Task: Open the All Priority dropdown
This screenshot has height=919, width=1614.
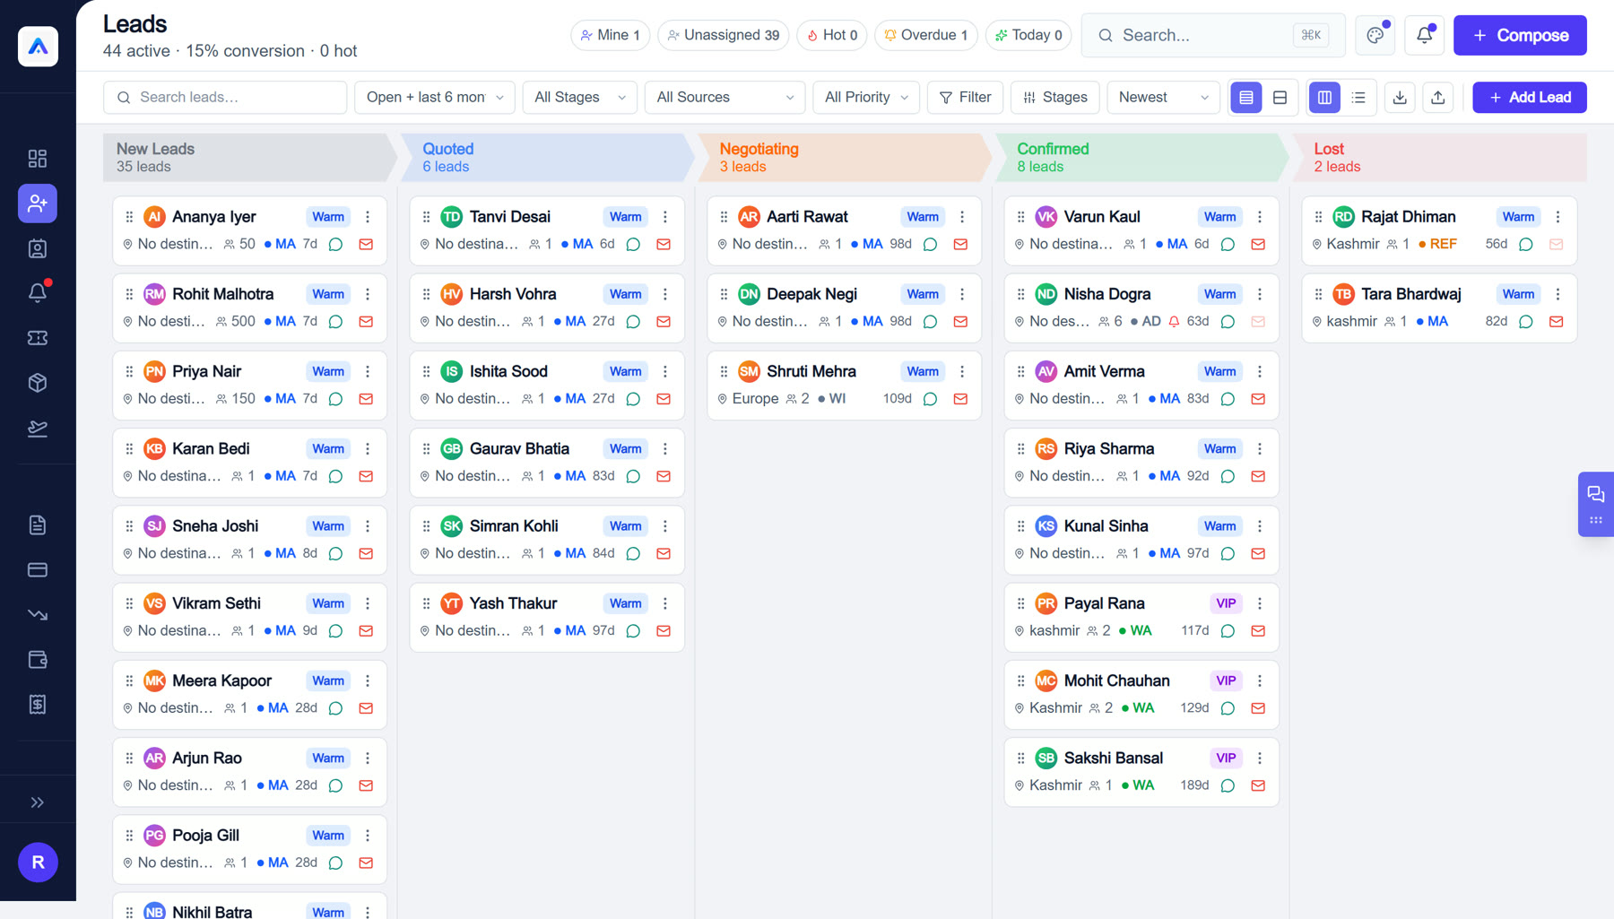Action: (866, 97)
